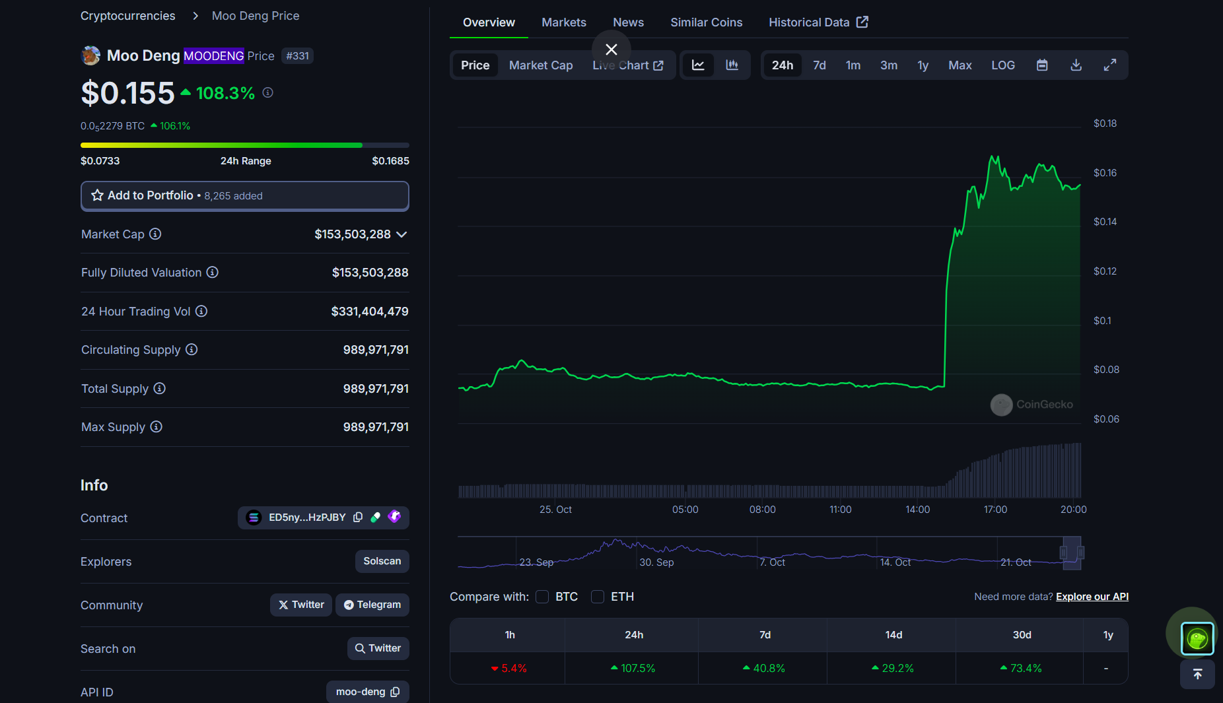The height and width of the screenshot is (703, 1223).
Task: Click the #331 rank badge
Action: (x=297, y=56)
